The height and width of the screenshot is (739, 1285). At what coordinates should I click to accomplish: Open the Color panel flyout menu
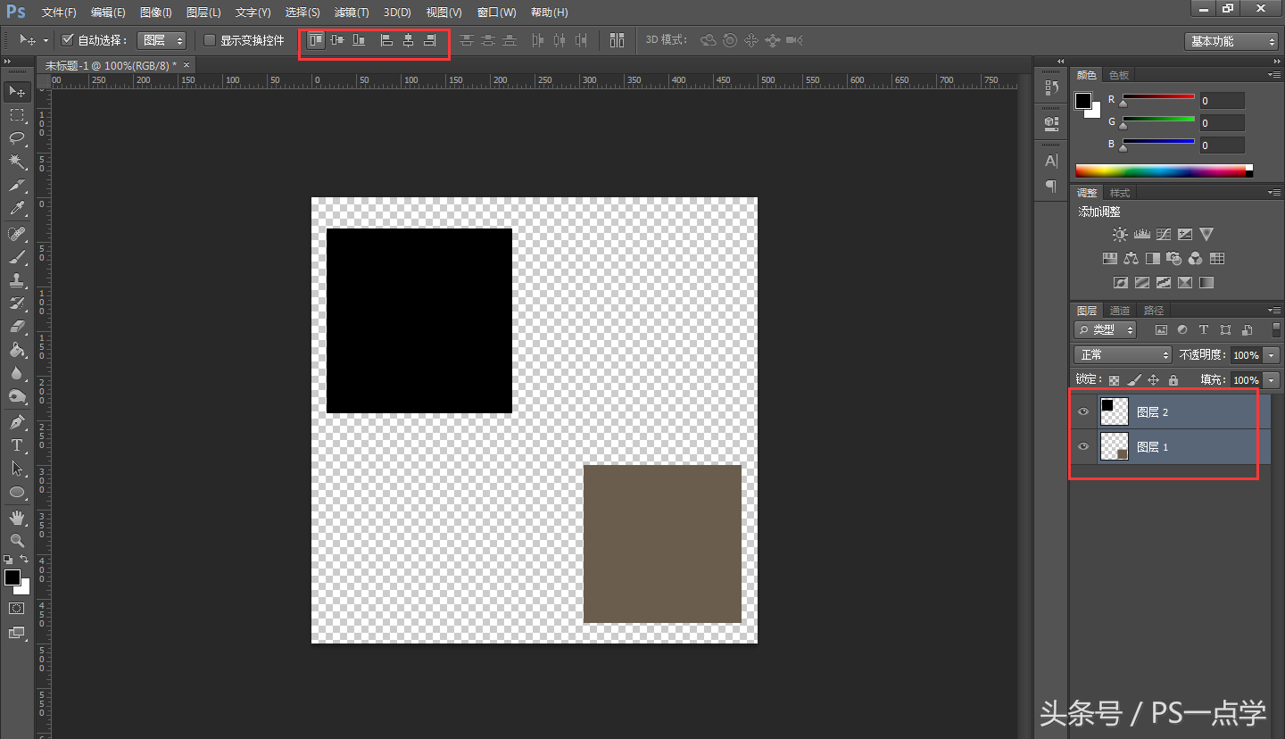coord(1273,75)
